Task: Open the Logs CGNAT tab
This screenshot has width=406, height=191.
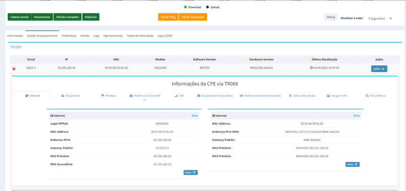Action: pos(165,36)
